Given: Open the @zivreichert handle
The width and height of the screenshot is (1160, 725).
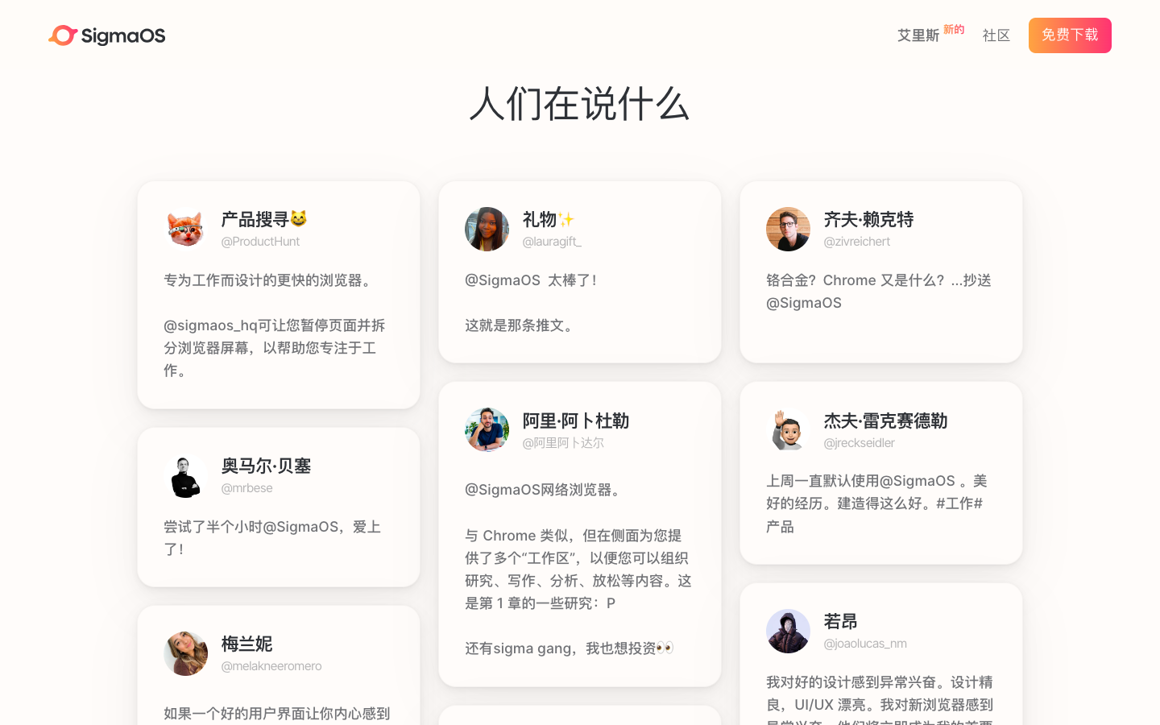Looking at the screenshot, I should point(857,241).
